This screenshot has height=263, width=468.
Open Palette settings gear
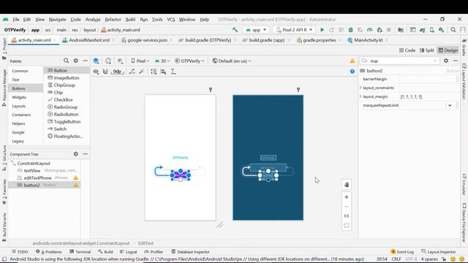(x=76, y=61)
